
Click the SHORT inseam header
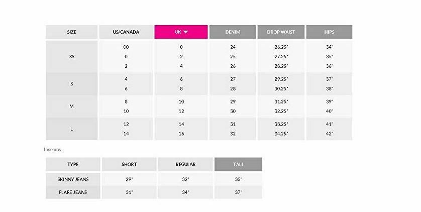[129, 164]
